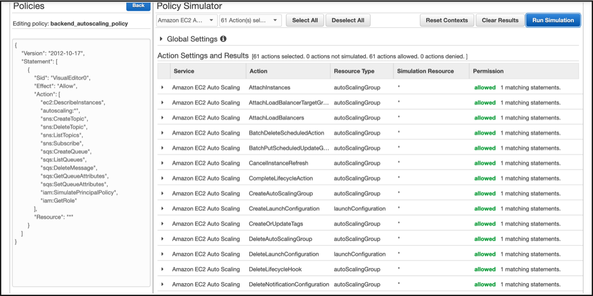Click the Clear Results button
The width and height of the screenshot is (593, 296).
coord(500,21)
